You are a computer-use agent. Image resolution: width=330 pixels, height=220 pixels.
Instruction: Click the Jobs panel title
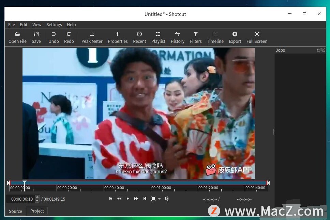click(x=280, y=50)
